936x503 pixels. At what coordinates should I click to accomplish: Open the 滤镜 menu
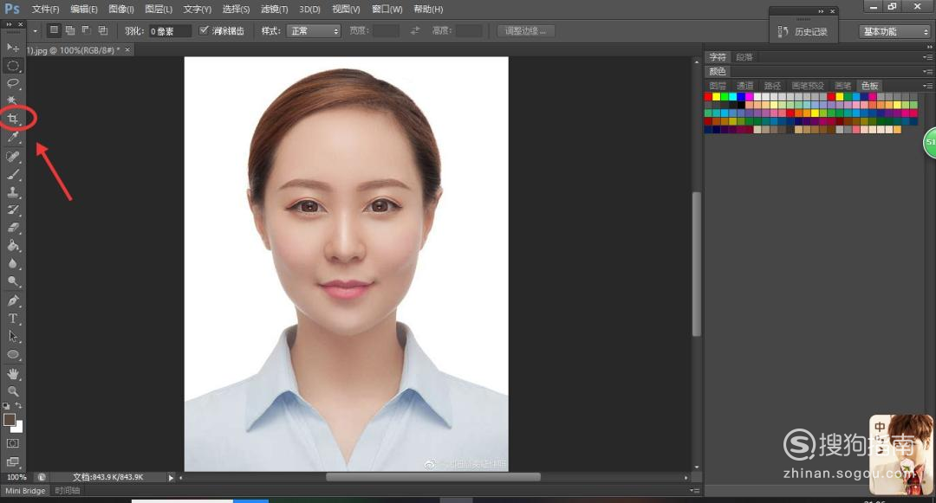tap(273, 9)
